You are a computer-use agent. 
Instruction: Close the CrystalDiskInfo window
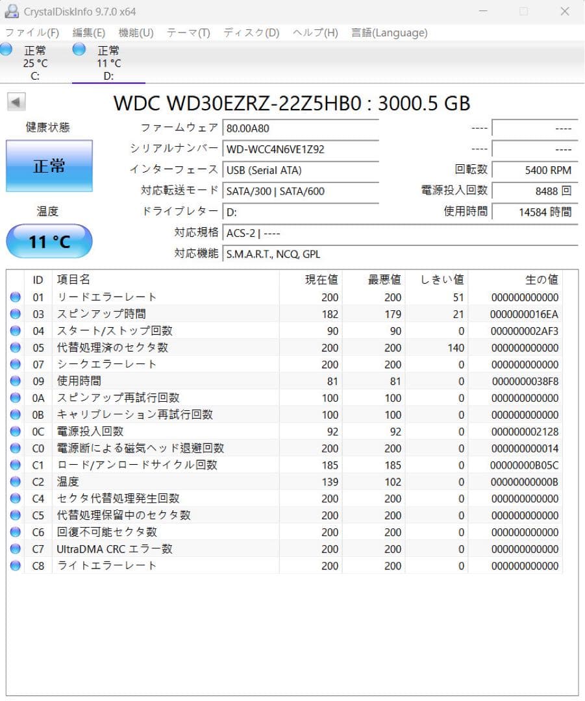tap(565, 11)
